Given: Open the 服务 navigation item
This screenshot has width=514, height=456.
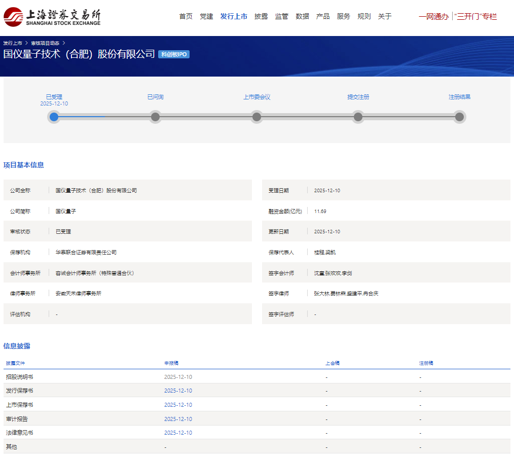Looking at the screenshot, I should coord(344,16).
